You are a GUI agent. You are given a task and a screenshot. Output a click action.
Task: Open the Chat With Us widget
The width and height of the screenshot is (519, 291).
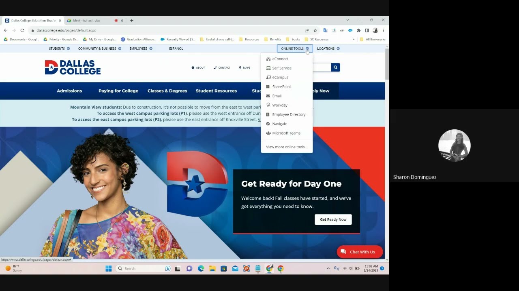[360, 252]
